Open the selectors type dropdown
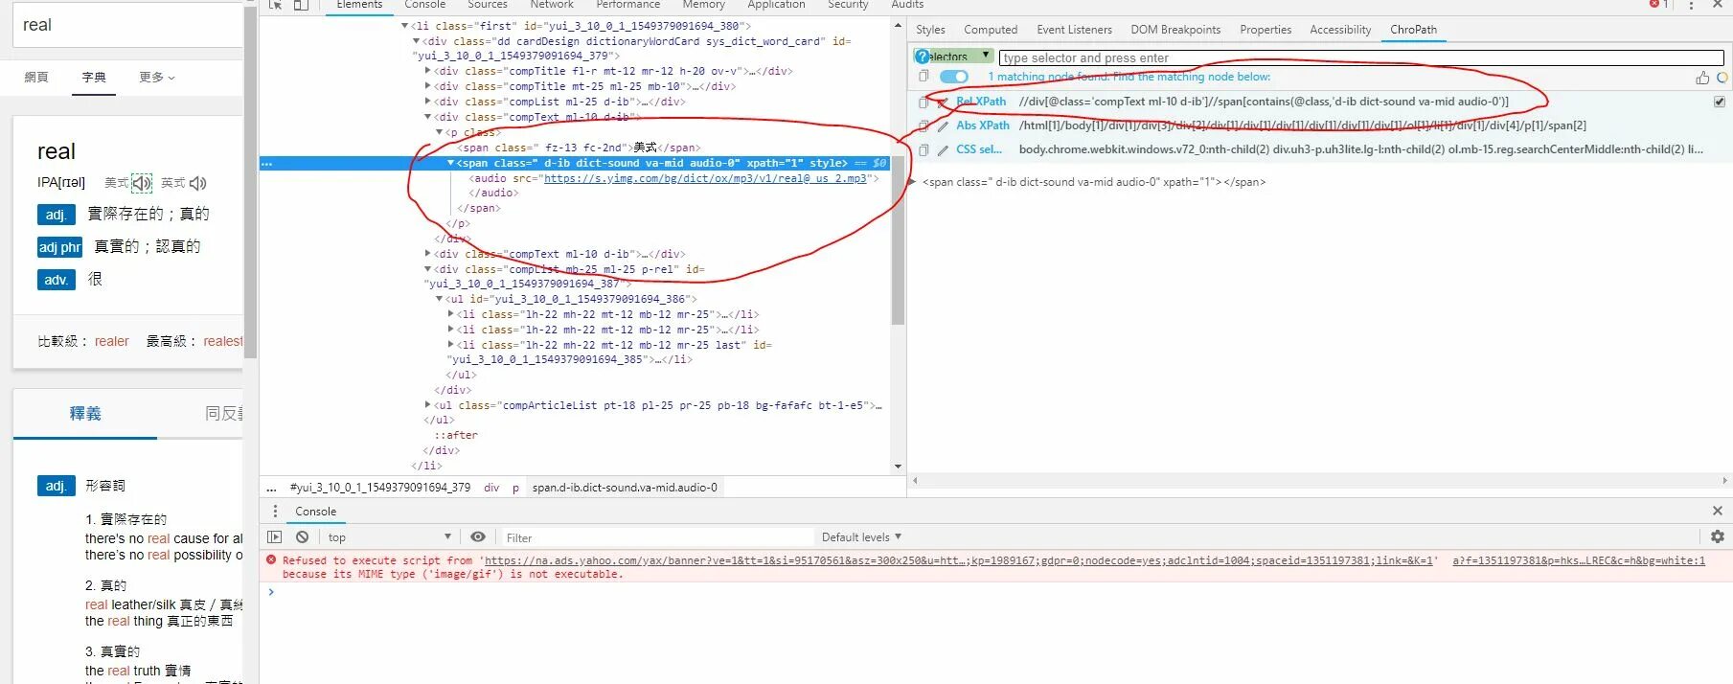The height and width of the screenshot is (684, 1733). click(954, 57)
